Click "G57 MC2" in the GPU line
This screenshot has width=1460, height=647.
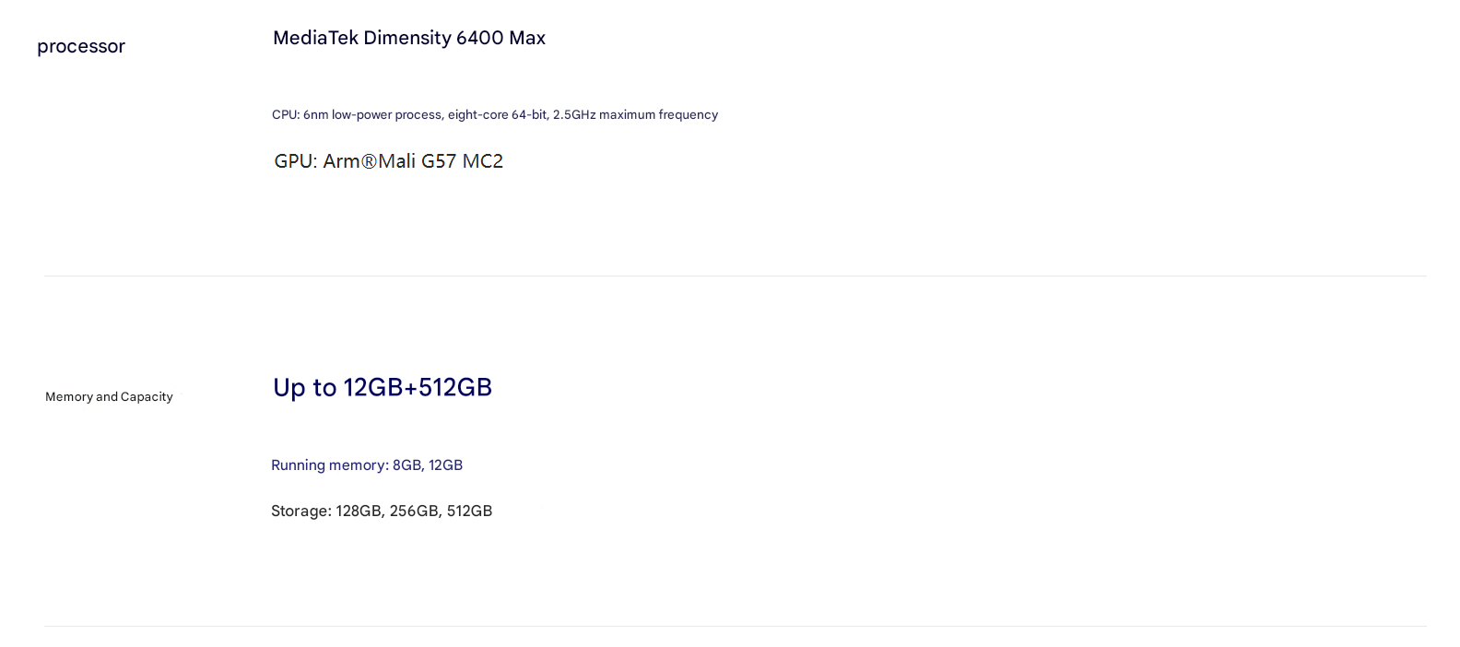[x=462, y=161]
